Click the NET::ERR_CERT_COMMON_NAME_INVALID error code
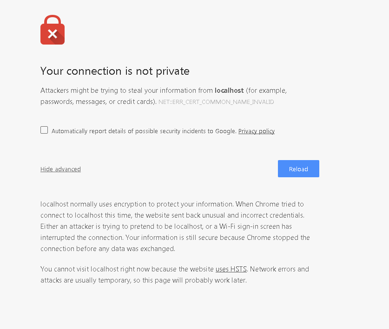Viewport: 389px width, 329px height. (216, 102)
